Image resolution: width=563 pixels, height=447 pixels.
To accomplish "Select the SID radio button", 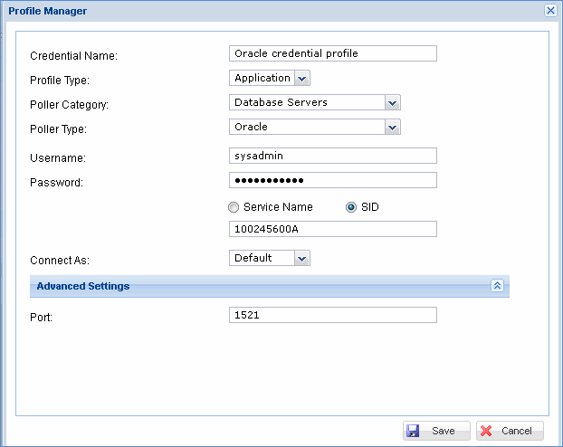I will pos(351,207).
